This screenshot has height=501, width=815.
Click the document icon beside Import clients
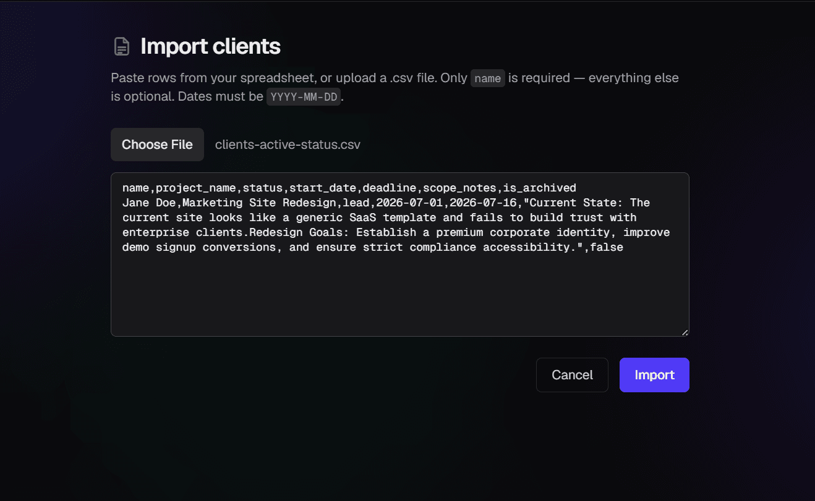point(122,46)
